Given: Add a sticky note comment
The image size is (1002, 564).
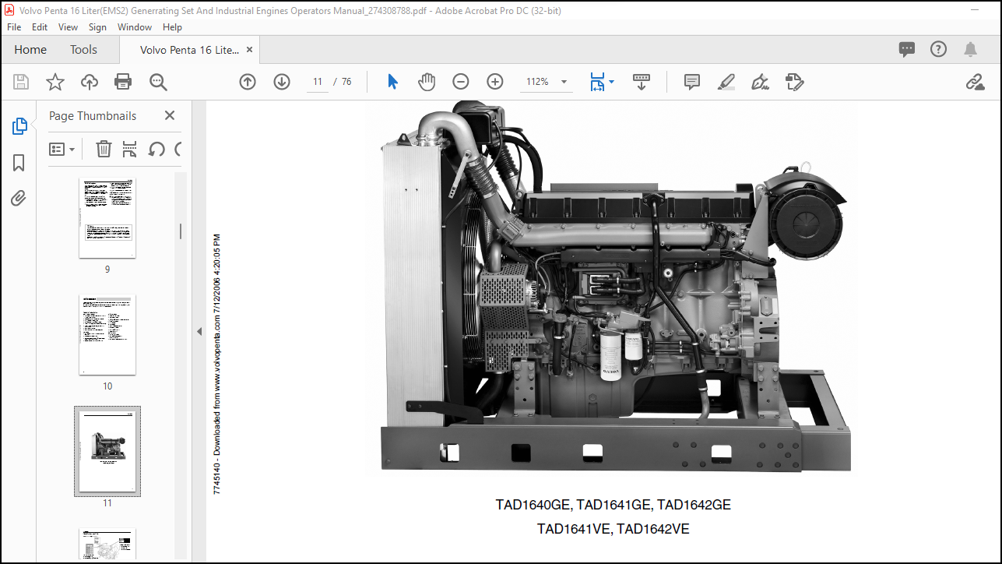Looking at the screenshot, I should [692, 82].
